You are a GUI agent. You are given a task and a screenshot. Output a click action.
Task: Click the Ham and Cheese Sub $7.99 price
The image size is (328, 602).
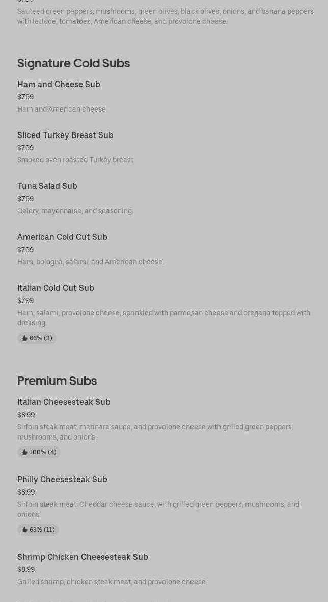point(25,97)
